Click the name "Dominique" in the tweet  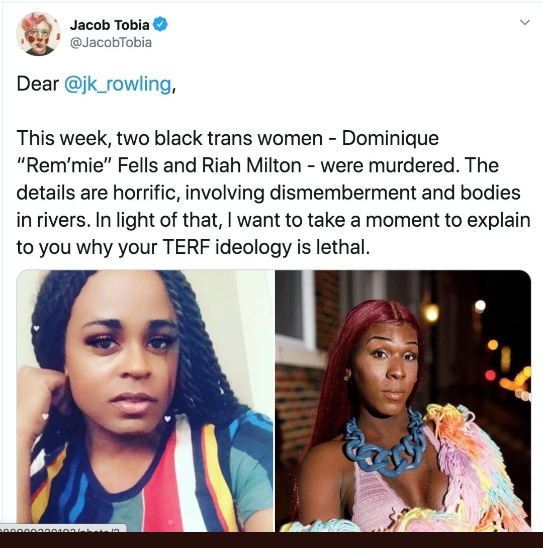coord(390,138)
